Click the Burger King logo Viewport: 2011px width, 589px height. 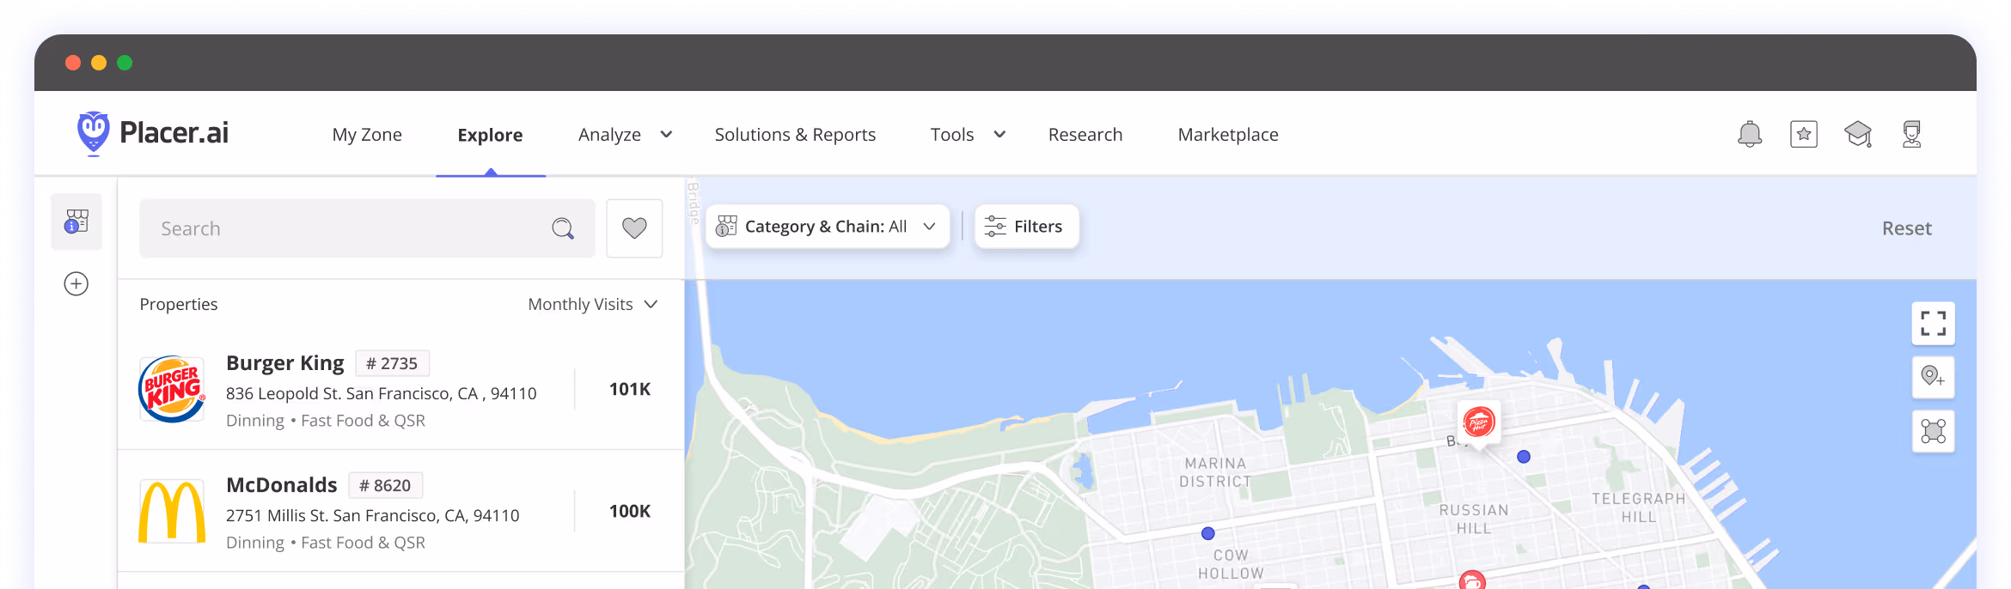click(172, 389)
